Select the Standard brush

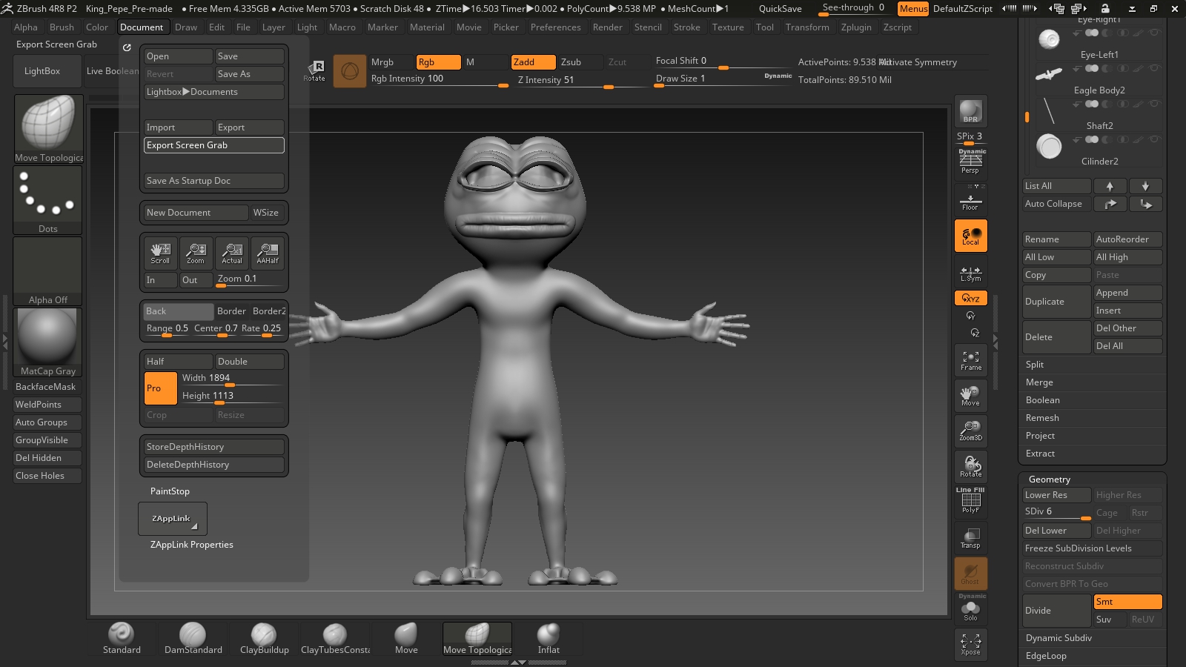(122, 639)
